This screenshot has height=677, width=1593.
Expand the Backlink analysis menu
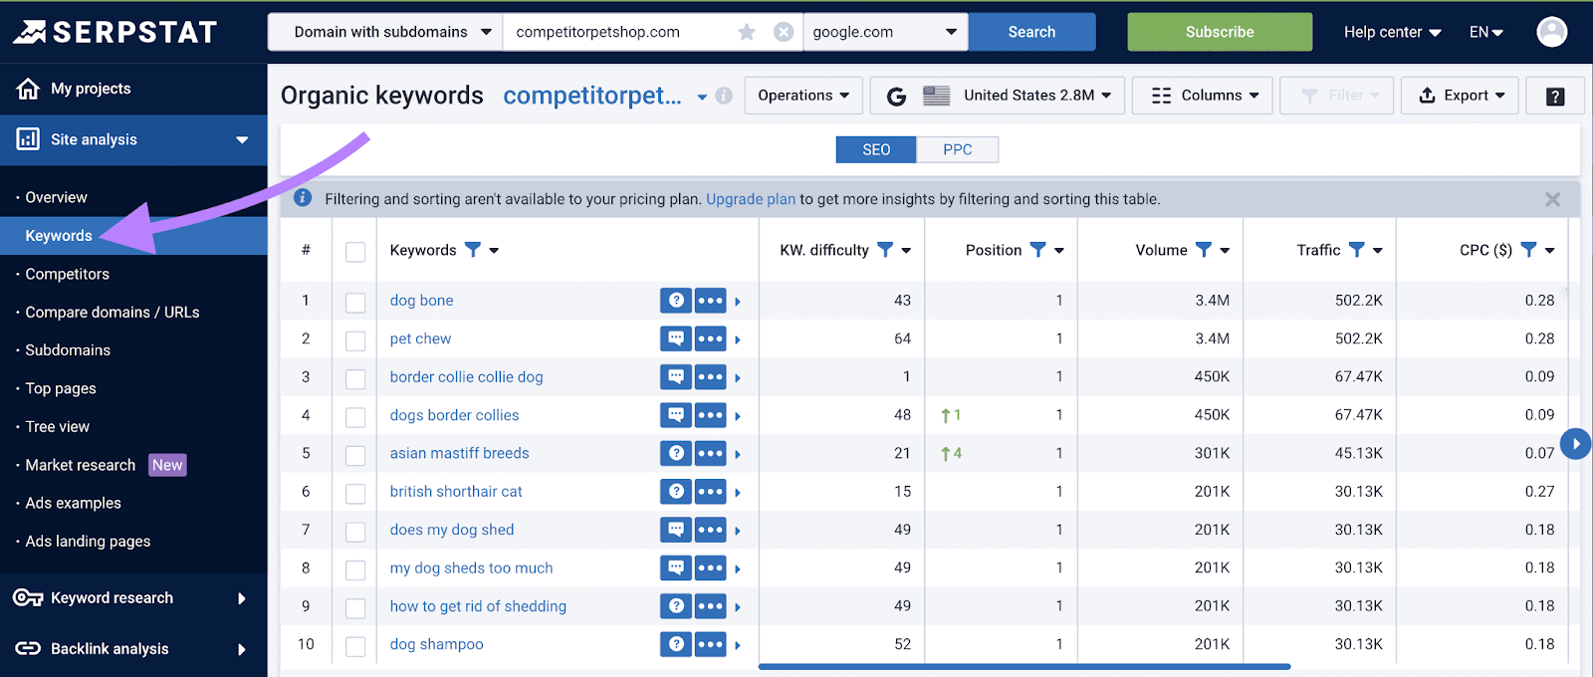coord(133,649)
